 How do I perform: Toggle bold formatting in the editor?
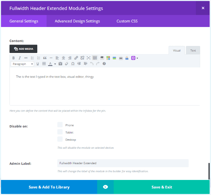[x=13, y=58]
